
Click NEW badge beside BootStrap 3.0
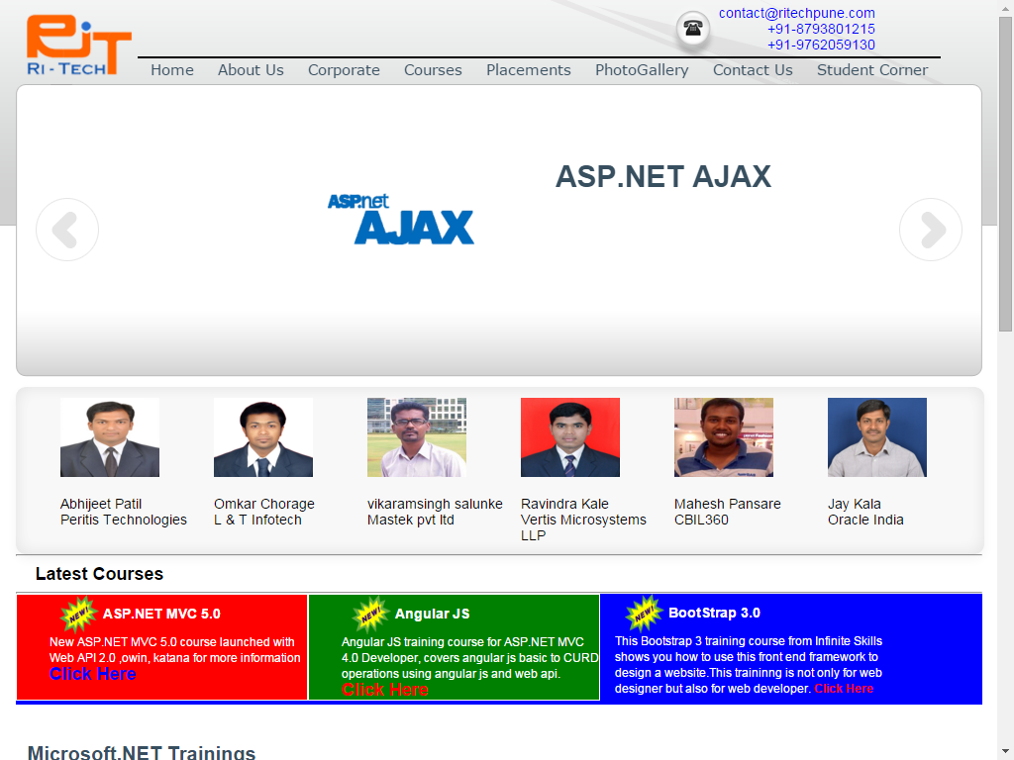644,613
